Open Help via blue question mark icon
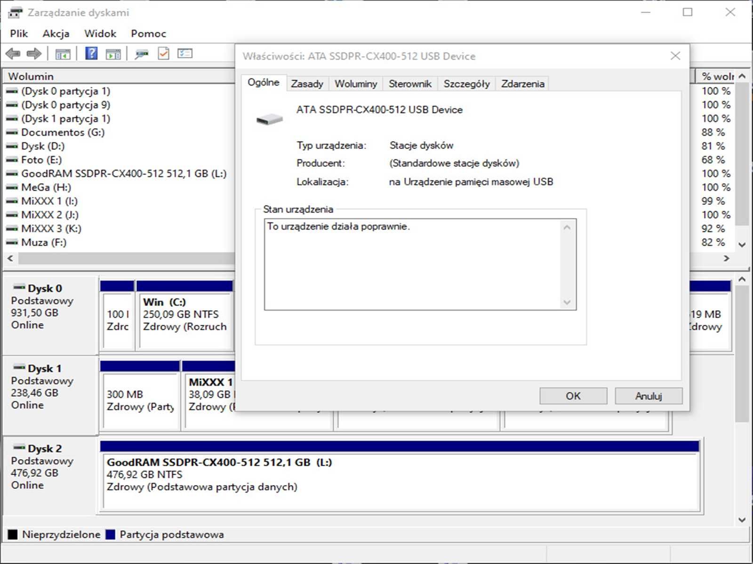The image size is (753, 564). tap(91, 53)
